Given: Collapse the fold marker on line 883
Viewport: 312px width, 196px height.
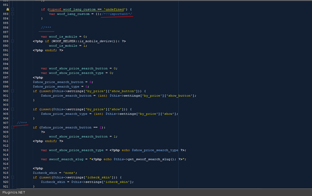Looking at the screenshot, I should 12,14.
